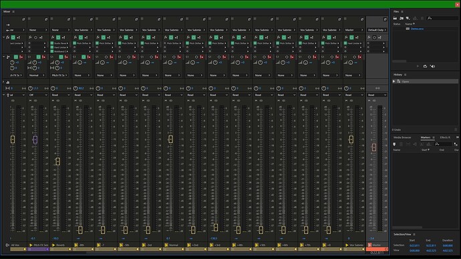Click the All Vox bus track icon
This screenshot has width=461, height=259.
point(7,245)
